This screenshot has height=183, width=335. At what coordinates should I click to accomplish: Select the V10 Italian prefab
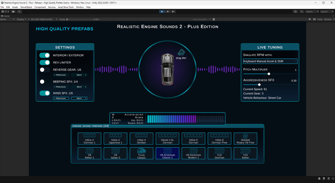(x=245, y=153)
